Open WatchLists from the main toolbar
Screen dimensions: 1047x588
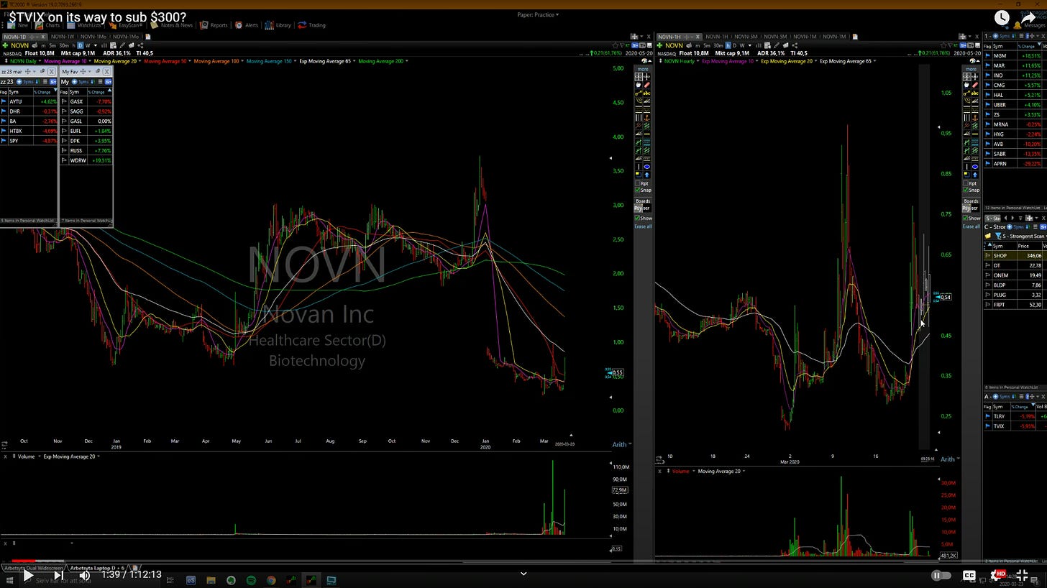pyautogui.click(x=84, y=25)
